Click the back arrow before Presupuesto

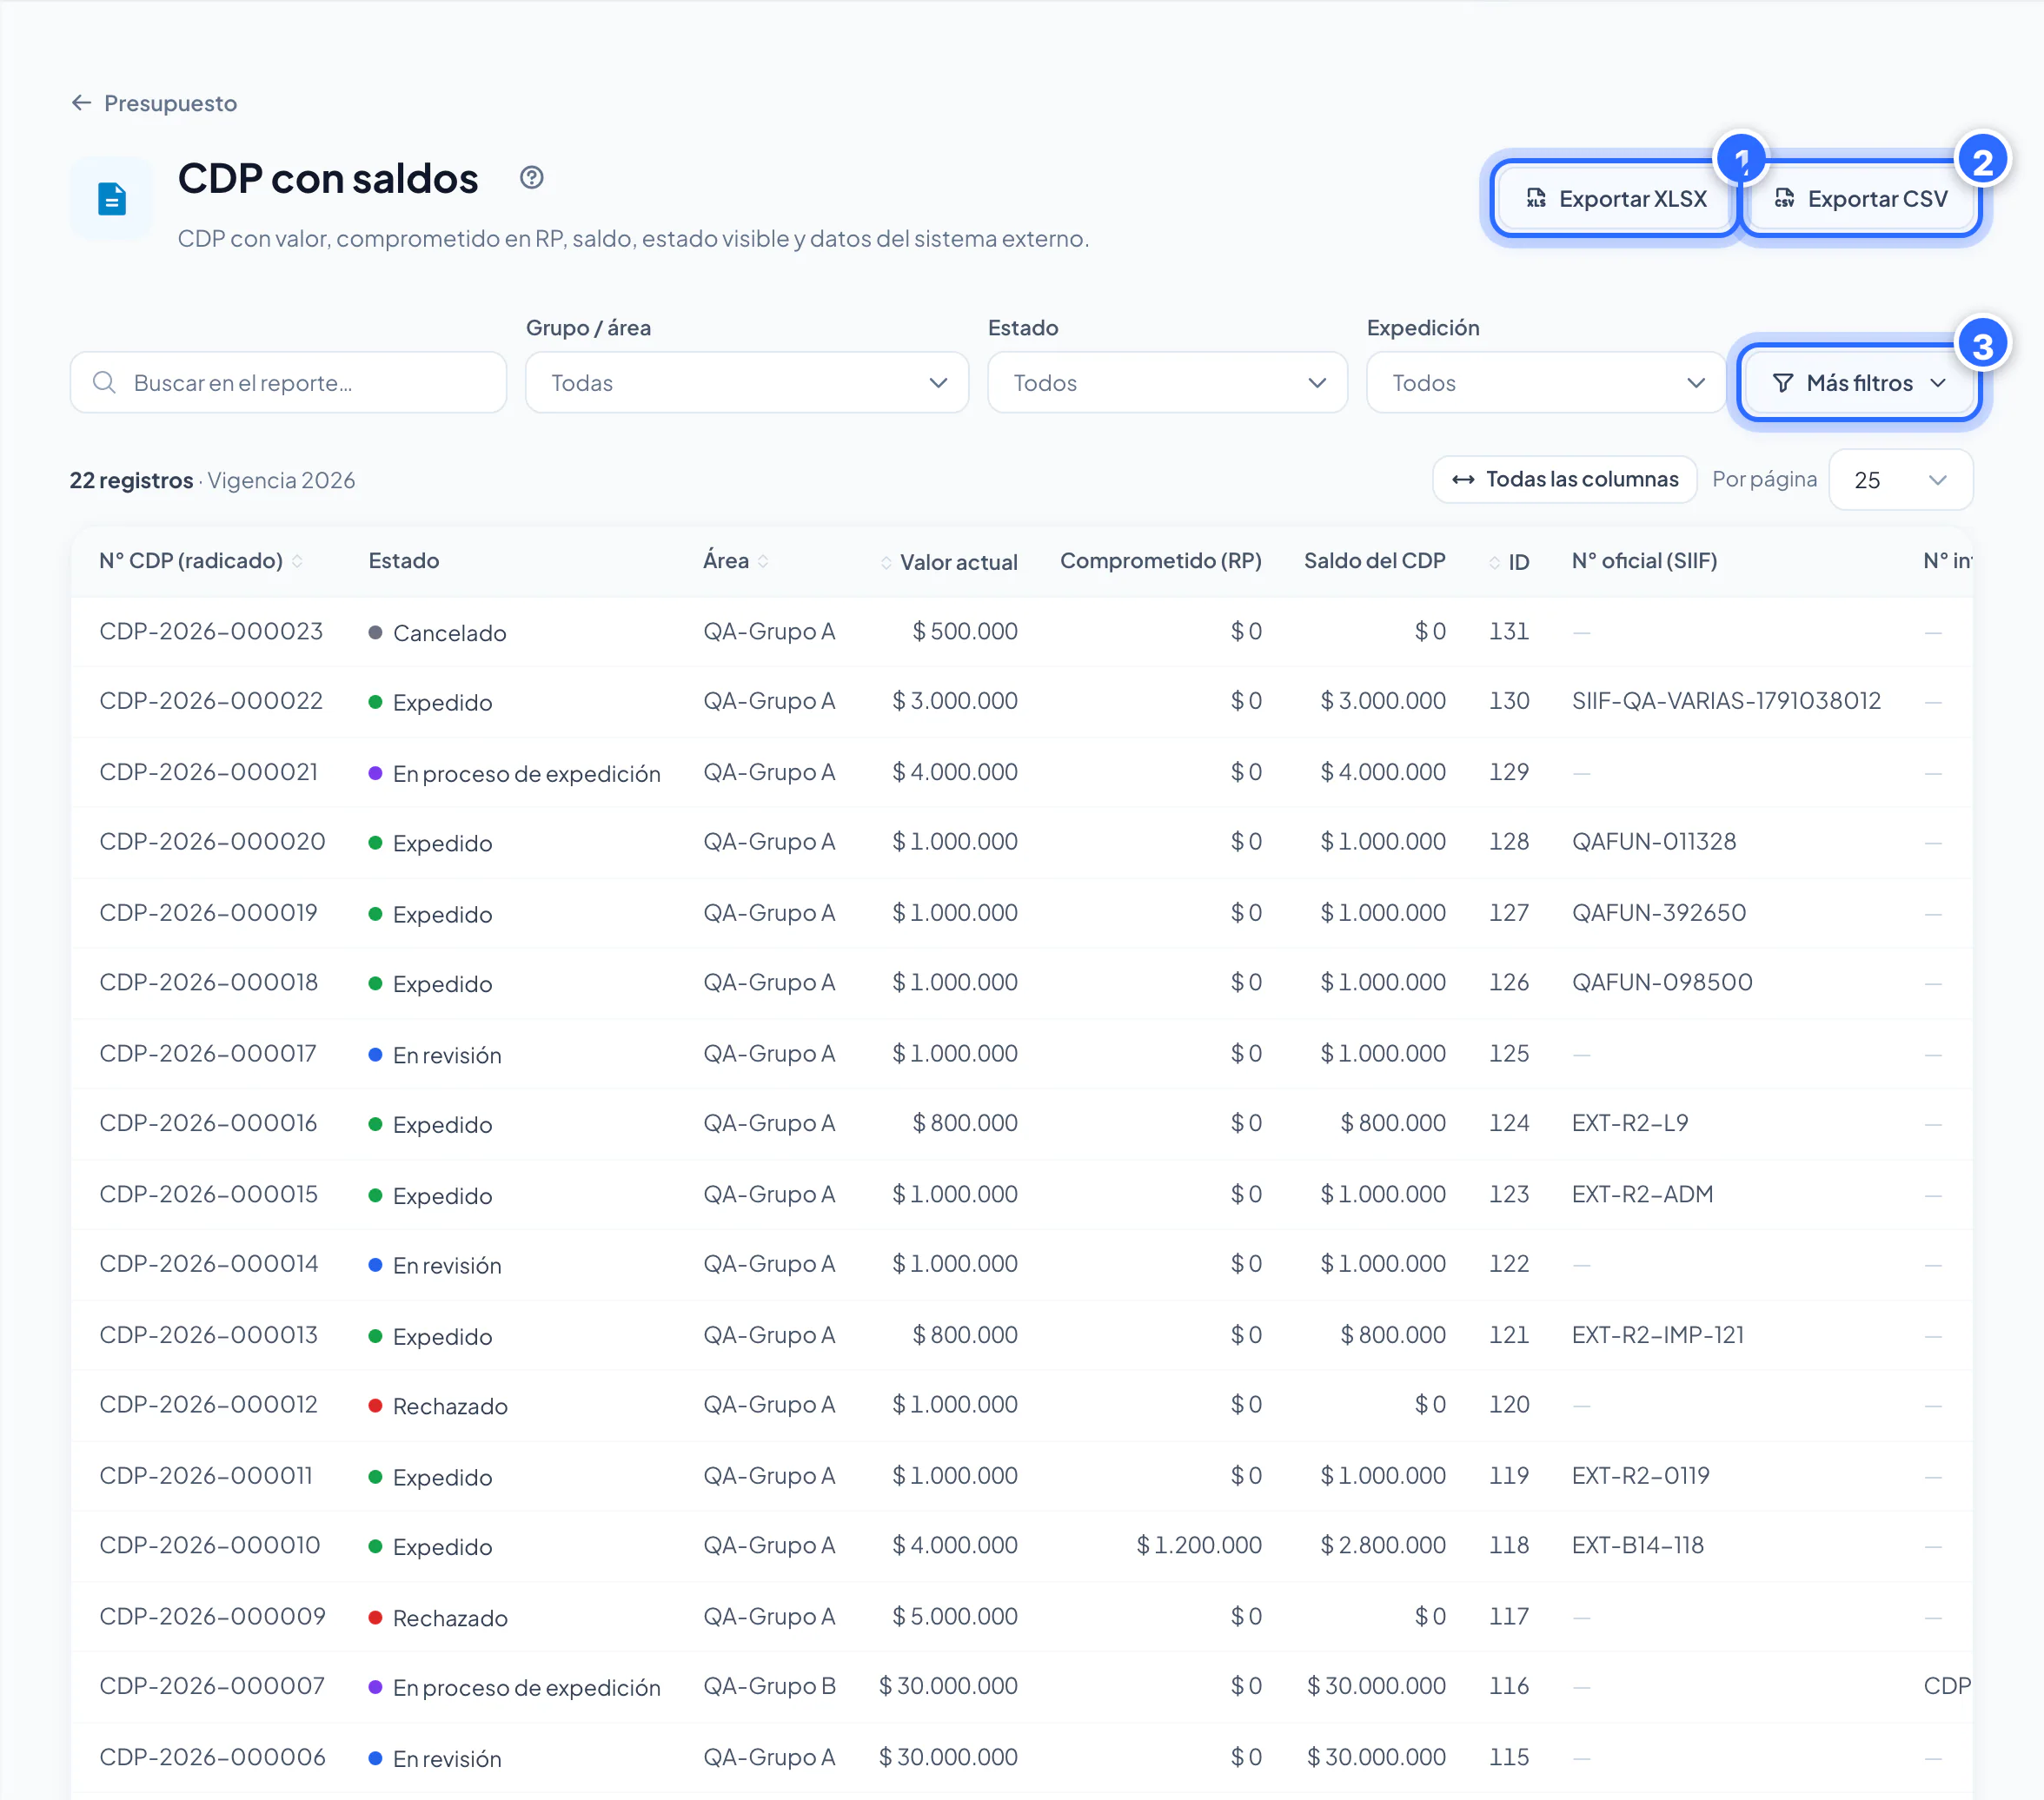point(82,103)
